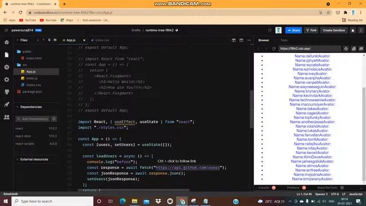The height and width of the screenshot is (206, 366).
Task: Open the Problems panel tab
Action: [293, 188]
